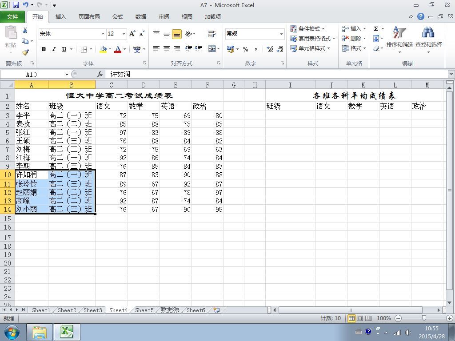Switch to the 页面布局 ribbon tab
455x341 pixels.
(89, 17)
